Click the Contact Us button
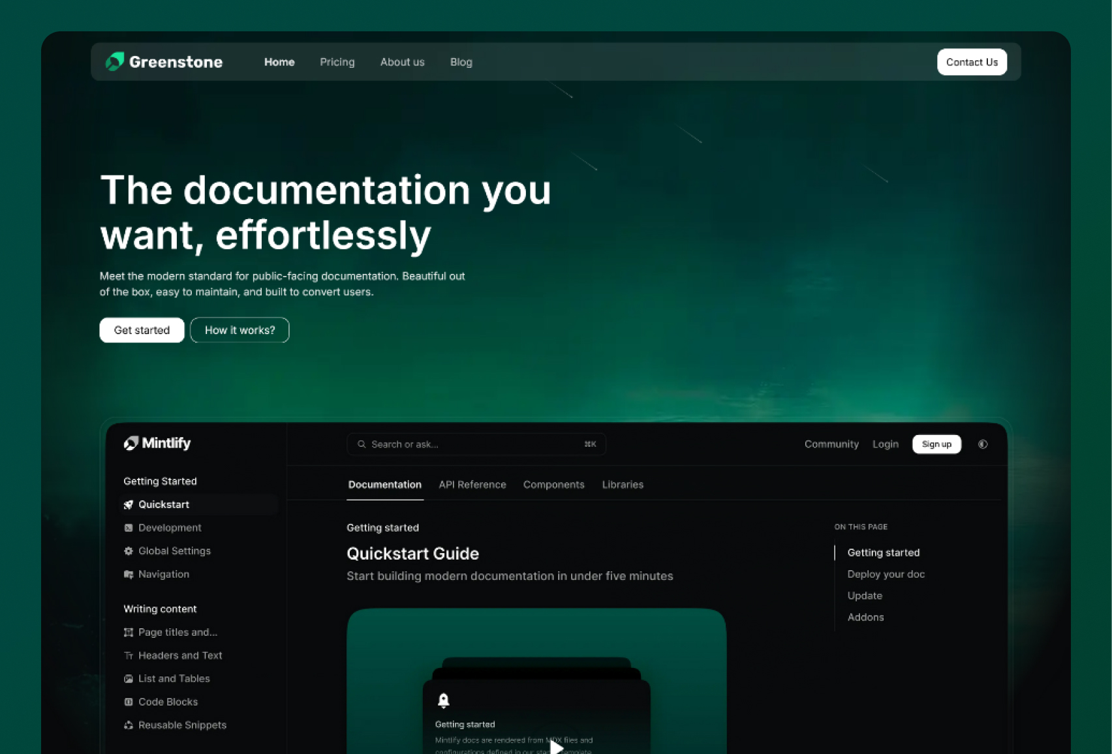 [x=972, y=62]
